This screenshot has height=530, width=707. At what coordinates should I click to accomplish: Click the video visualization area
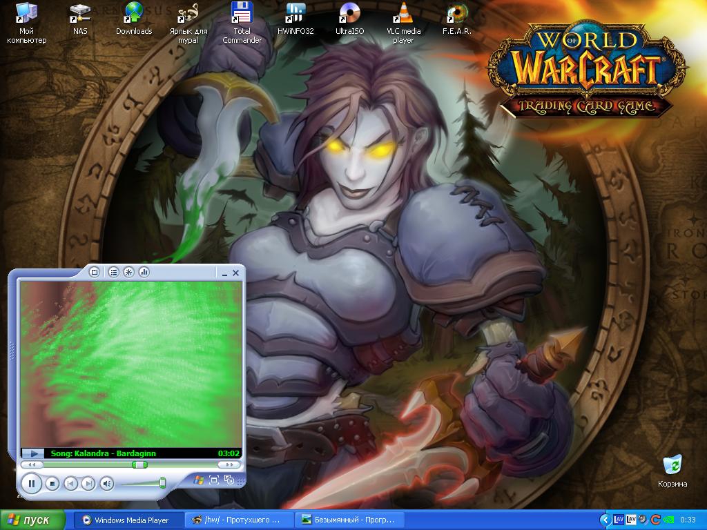coord(131,364)
